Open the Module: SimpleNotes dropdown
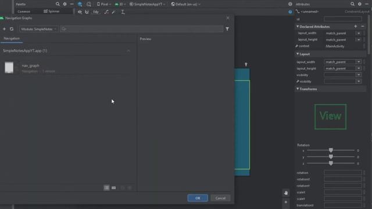372x209 pixels. point(39,29)
